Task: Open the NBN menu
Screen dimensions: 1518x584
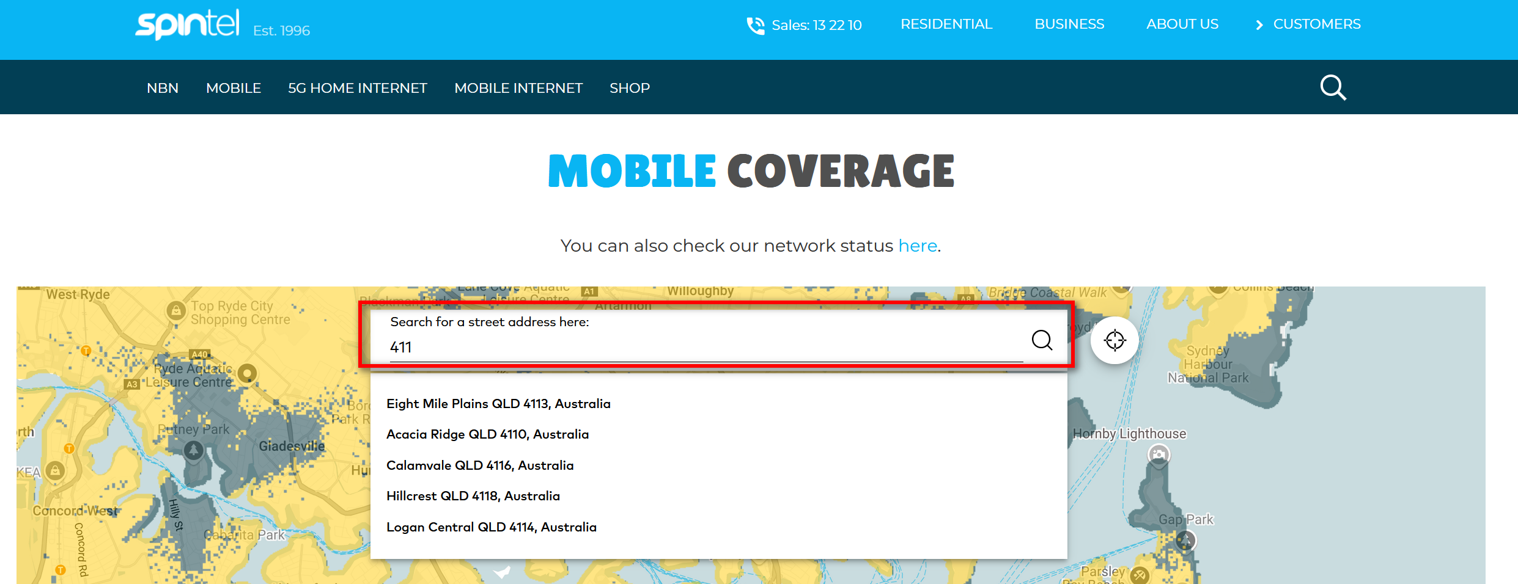Action: pyautogui.click(x=163, y=88)
